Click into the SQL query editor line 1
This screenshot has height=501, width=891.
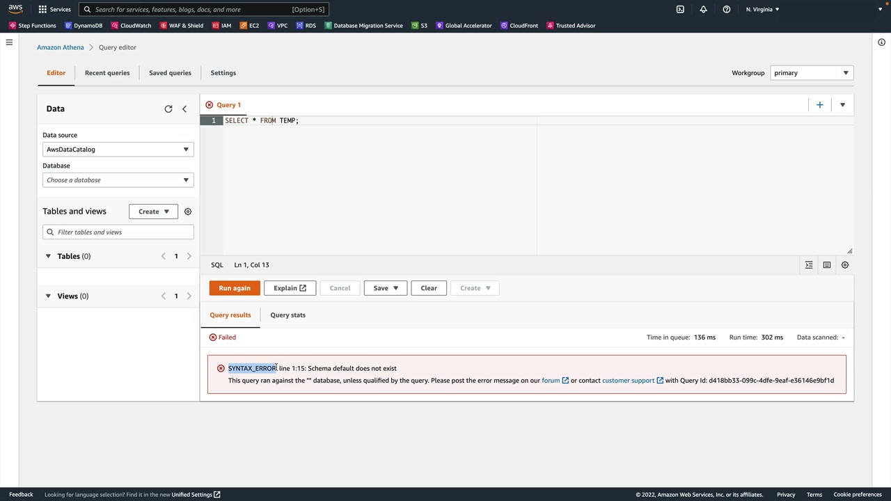[539, 121]
